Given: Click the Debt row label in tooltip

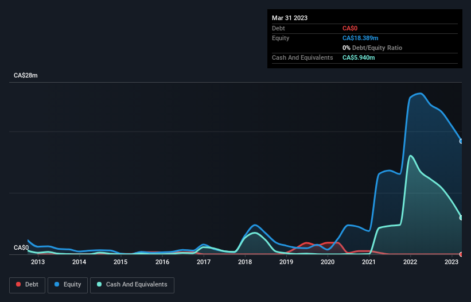Looking at the screenshot, I should click(278, 28).
